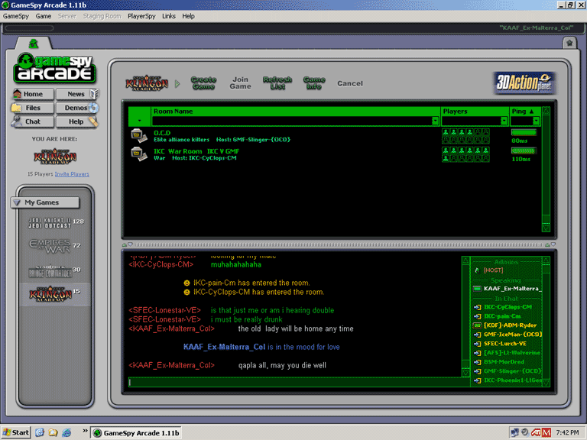Click the 110ms ping bar
The width and height of the screenshot is (587, 440).
coord(524,150)
